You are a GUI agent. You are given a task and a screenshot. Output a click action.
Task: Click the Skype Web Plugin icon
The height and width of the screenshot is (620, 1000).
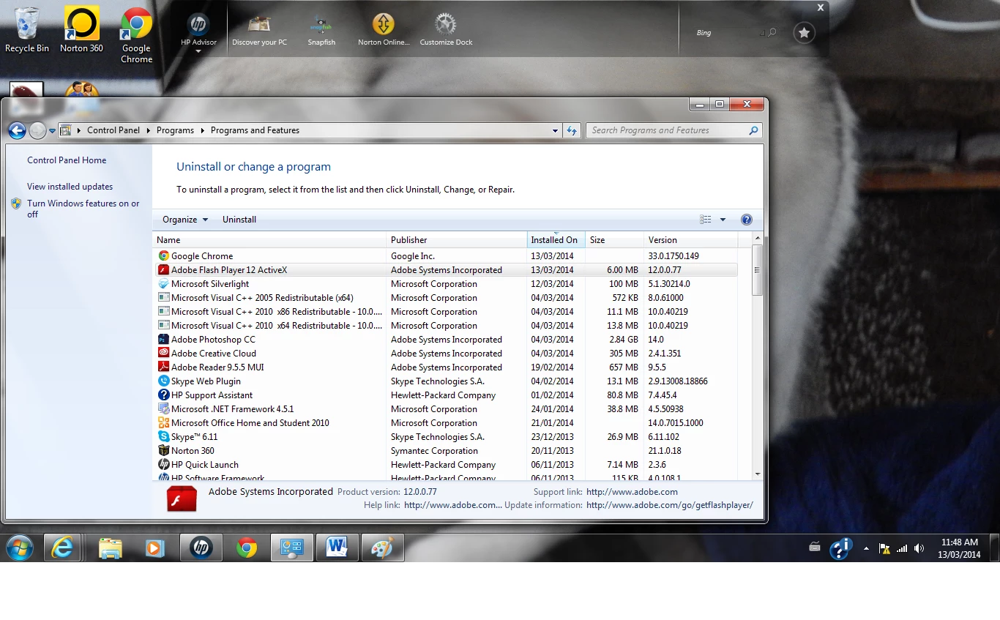pyautogui.click(x=164, y=381)
